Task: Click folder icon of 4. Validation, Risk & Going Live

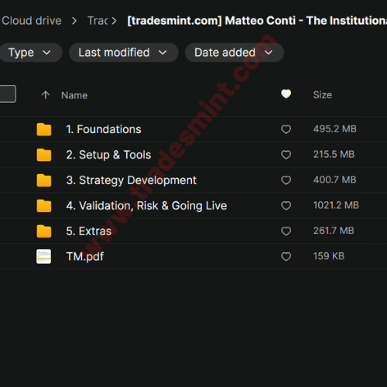Action: tap(44, 206)
